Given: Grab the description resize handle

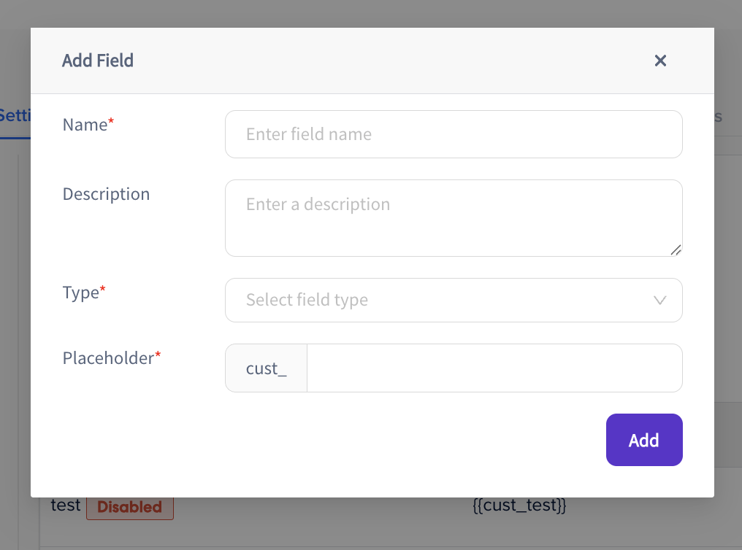Looking at the screenshot, I should coord(676,250).
